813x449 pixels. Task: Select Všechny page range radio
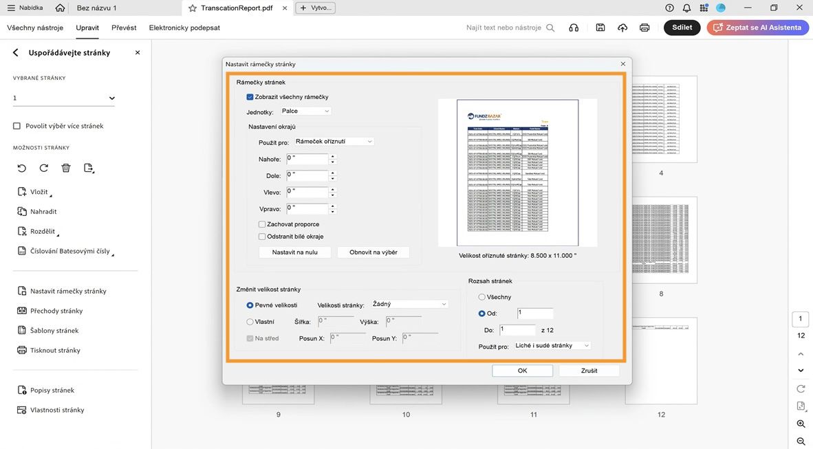point(481,297)
